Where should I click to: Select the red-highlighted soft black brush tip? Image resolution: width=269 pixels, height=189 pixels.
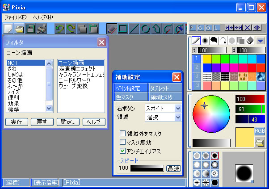(214, 155)
